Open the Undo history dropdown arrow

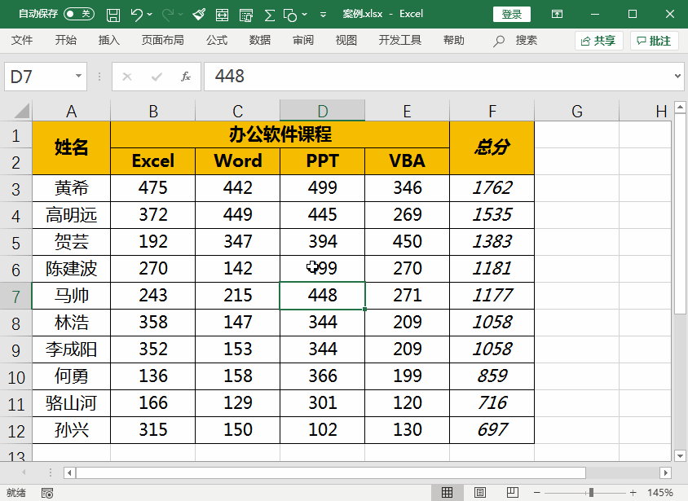150,15
